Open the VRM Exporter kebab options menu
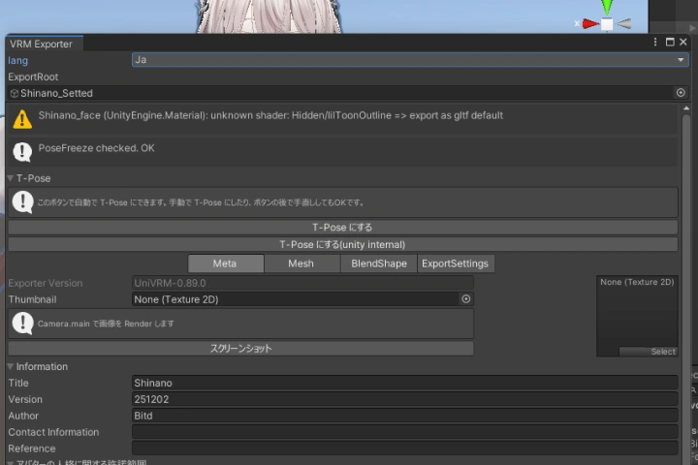The height and width of the screenshot is (465, 698). tap(654, 42)
